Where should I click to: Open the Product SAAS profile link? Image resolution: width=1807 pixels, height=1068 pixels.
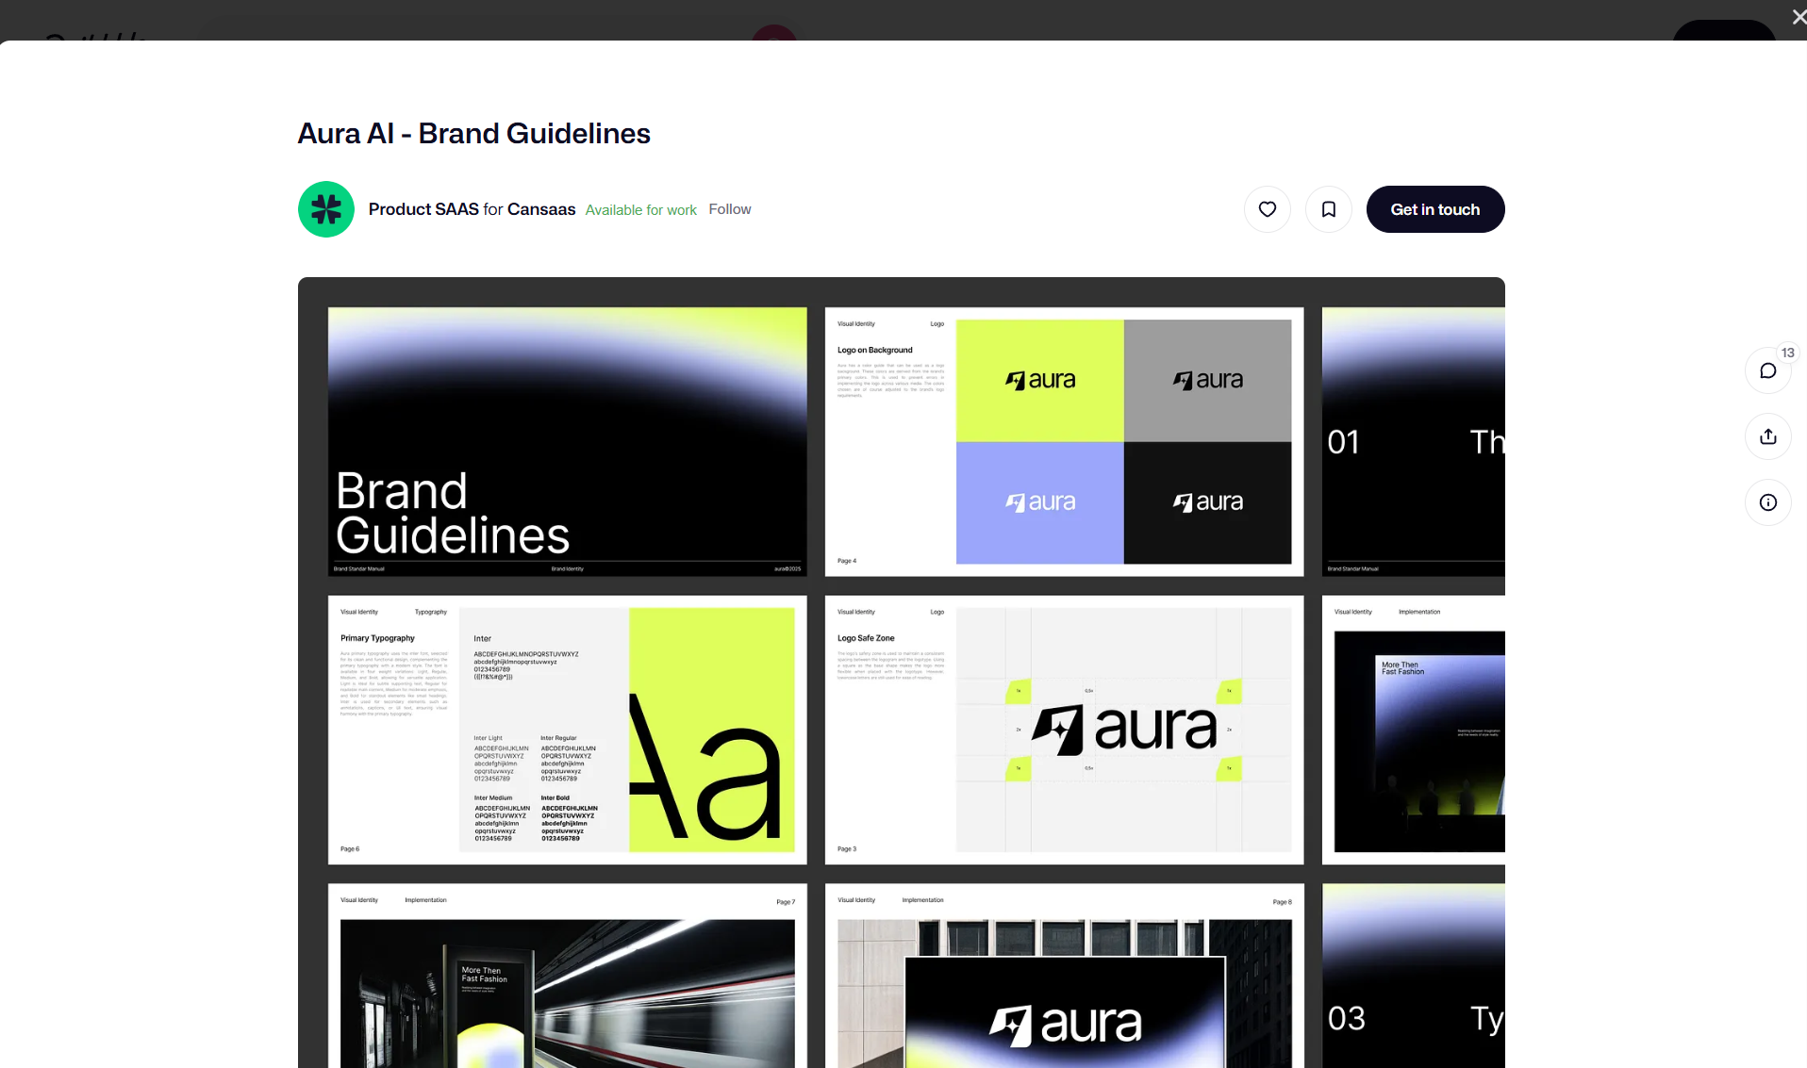[x=423, y=209]
